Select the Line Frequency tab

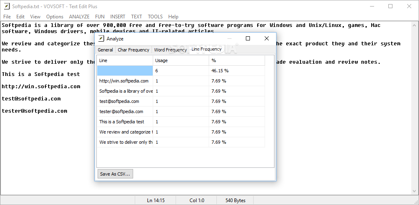[x=206, y=49]
